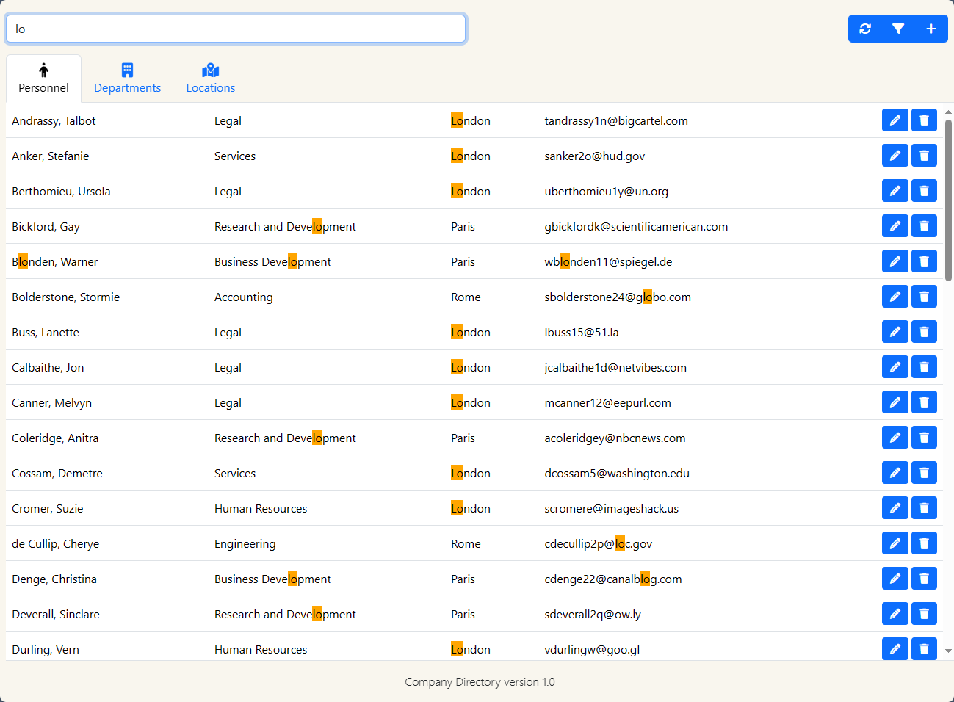The image size is (954, 702).
Task: Delete Stefanie Anker using trash icon
Action: [924, 156]
